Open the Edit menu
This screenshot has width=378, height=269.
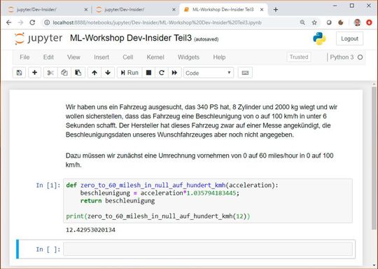(48, 57)
